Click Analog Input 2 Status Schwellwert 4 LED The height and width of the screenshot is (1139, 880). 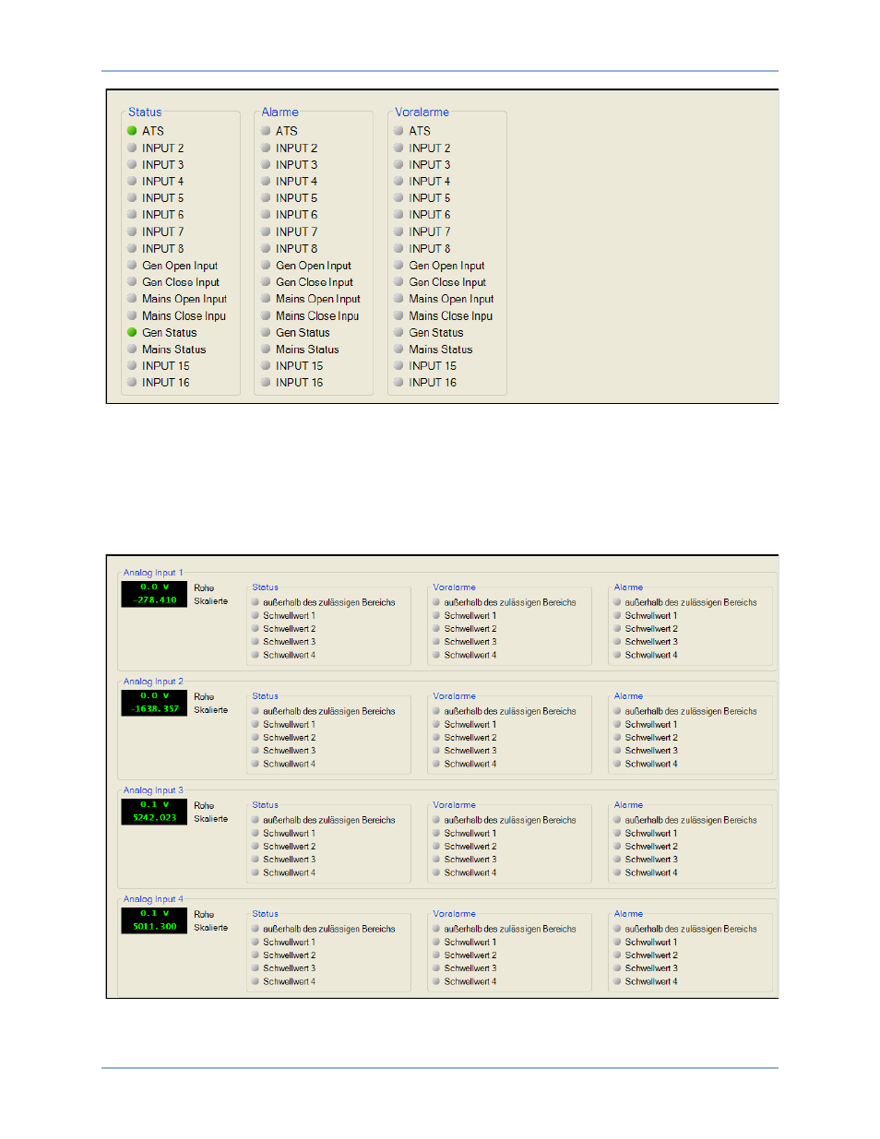tap(256, 764)
